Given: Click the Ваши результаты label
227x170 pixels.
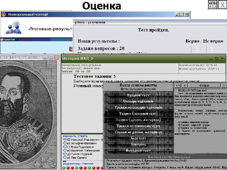Looking at the screenshot, I should (x=99, y=41).
